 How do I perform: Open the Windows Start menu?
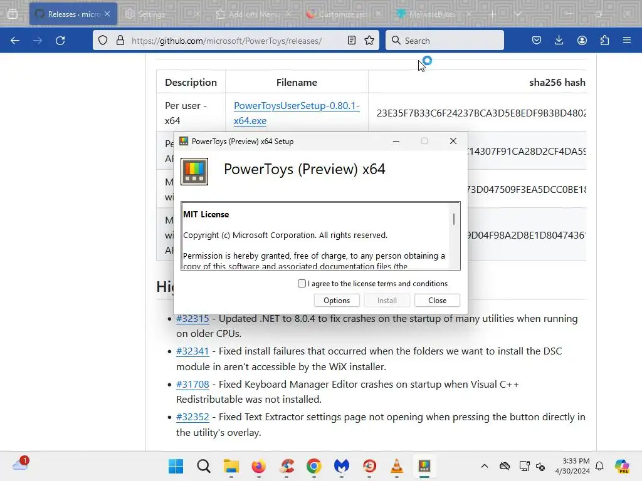[176, 466]
